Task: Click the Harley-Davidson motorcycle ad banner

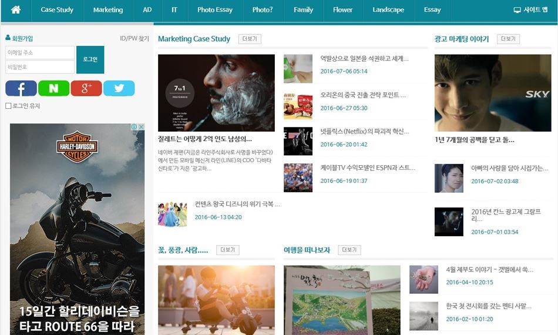Action: tap(77, 229)
